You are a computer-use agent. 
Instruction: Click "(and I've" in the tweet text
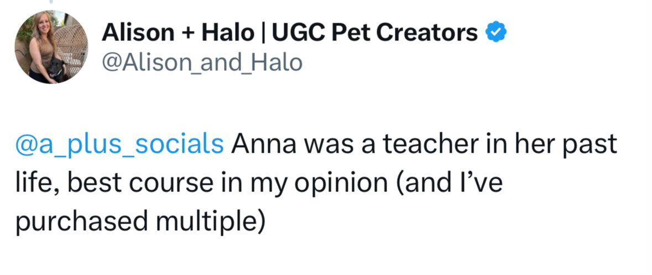[447, 183]
